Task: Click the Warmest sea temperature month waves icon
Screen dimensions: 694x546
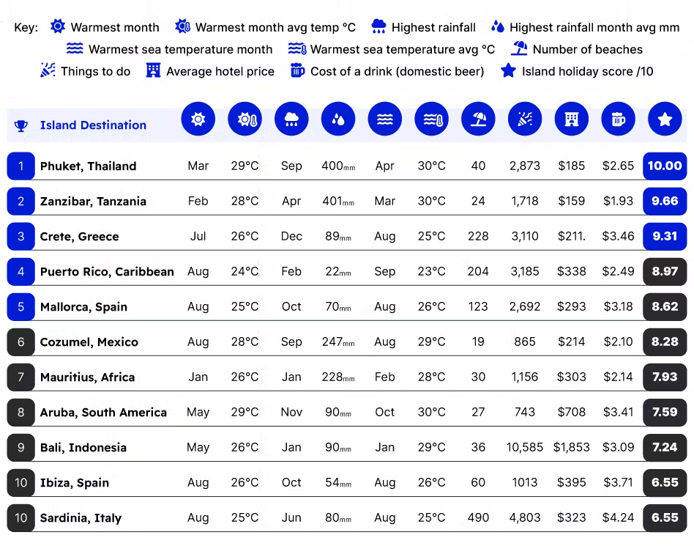Action: point(384,119)
